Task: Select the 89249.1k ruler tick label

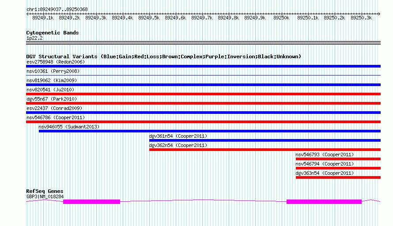Action: click(43, 18)
